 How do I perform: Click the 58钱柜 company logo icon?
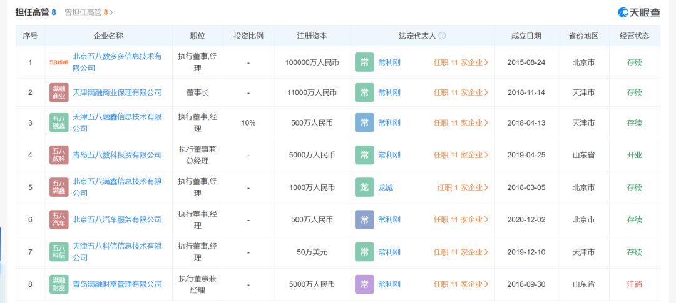pyautogui.click(x=59, y=62)
